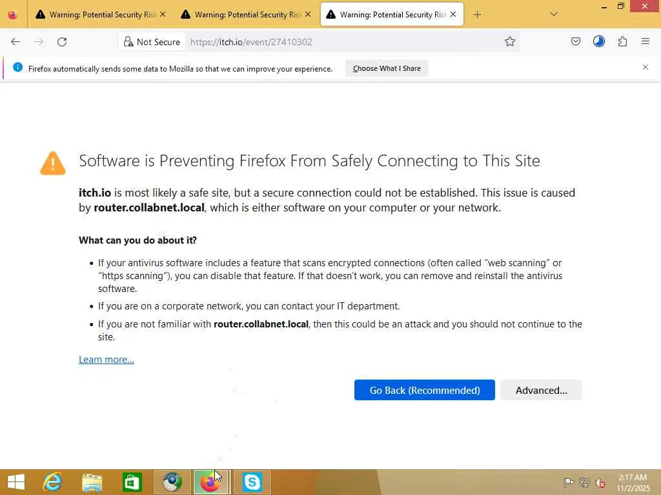661x495 pixels.
Task: Close the third active tab
Action: [453, 14]
